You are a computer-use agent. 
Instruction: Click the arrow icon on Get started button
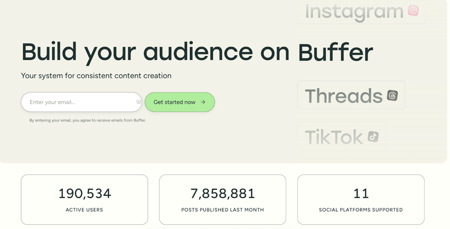(203, 102)
